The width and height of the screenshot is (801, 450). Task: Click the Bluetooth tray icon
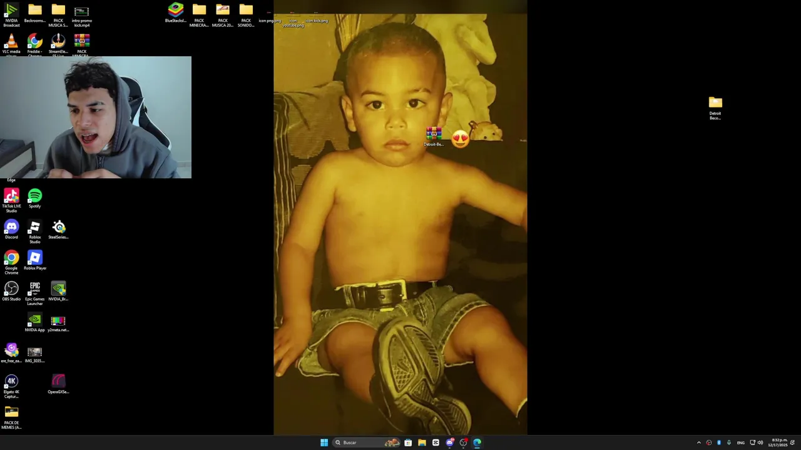pos(719,442)
